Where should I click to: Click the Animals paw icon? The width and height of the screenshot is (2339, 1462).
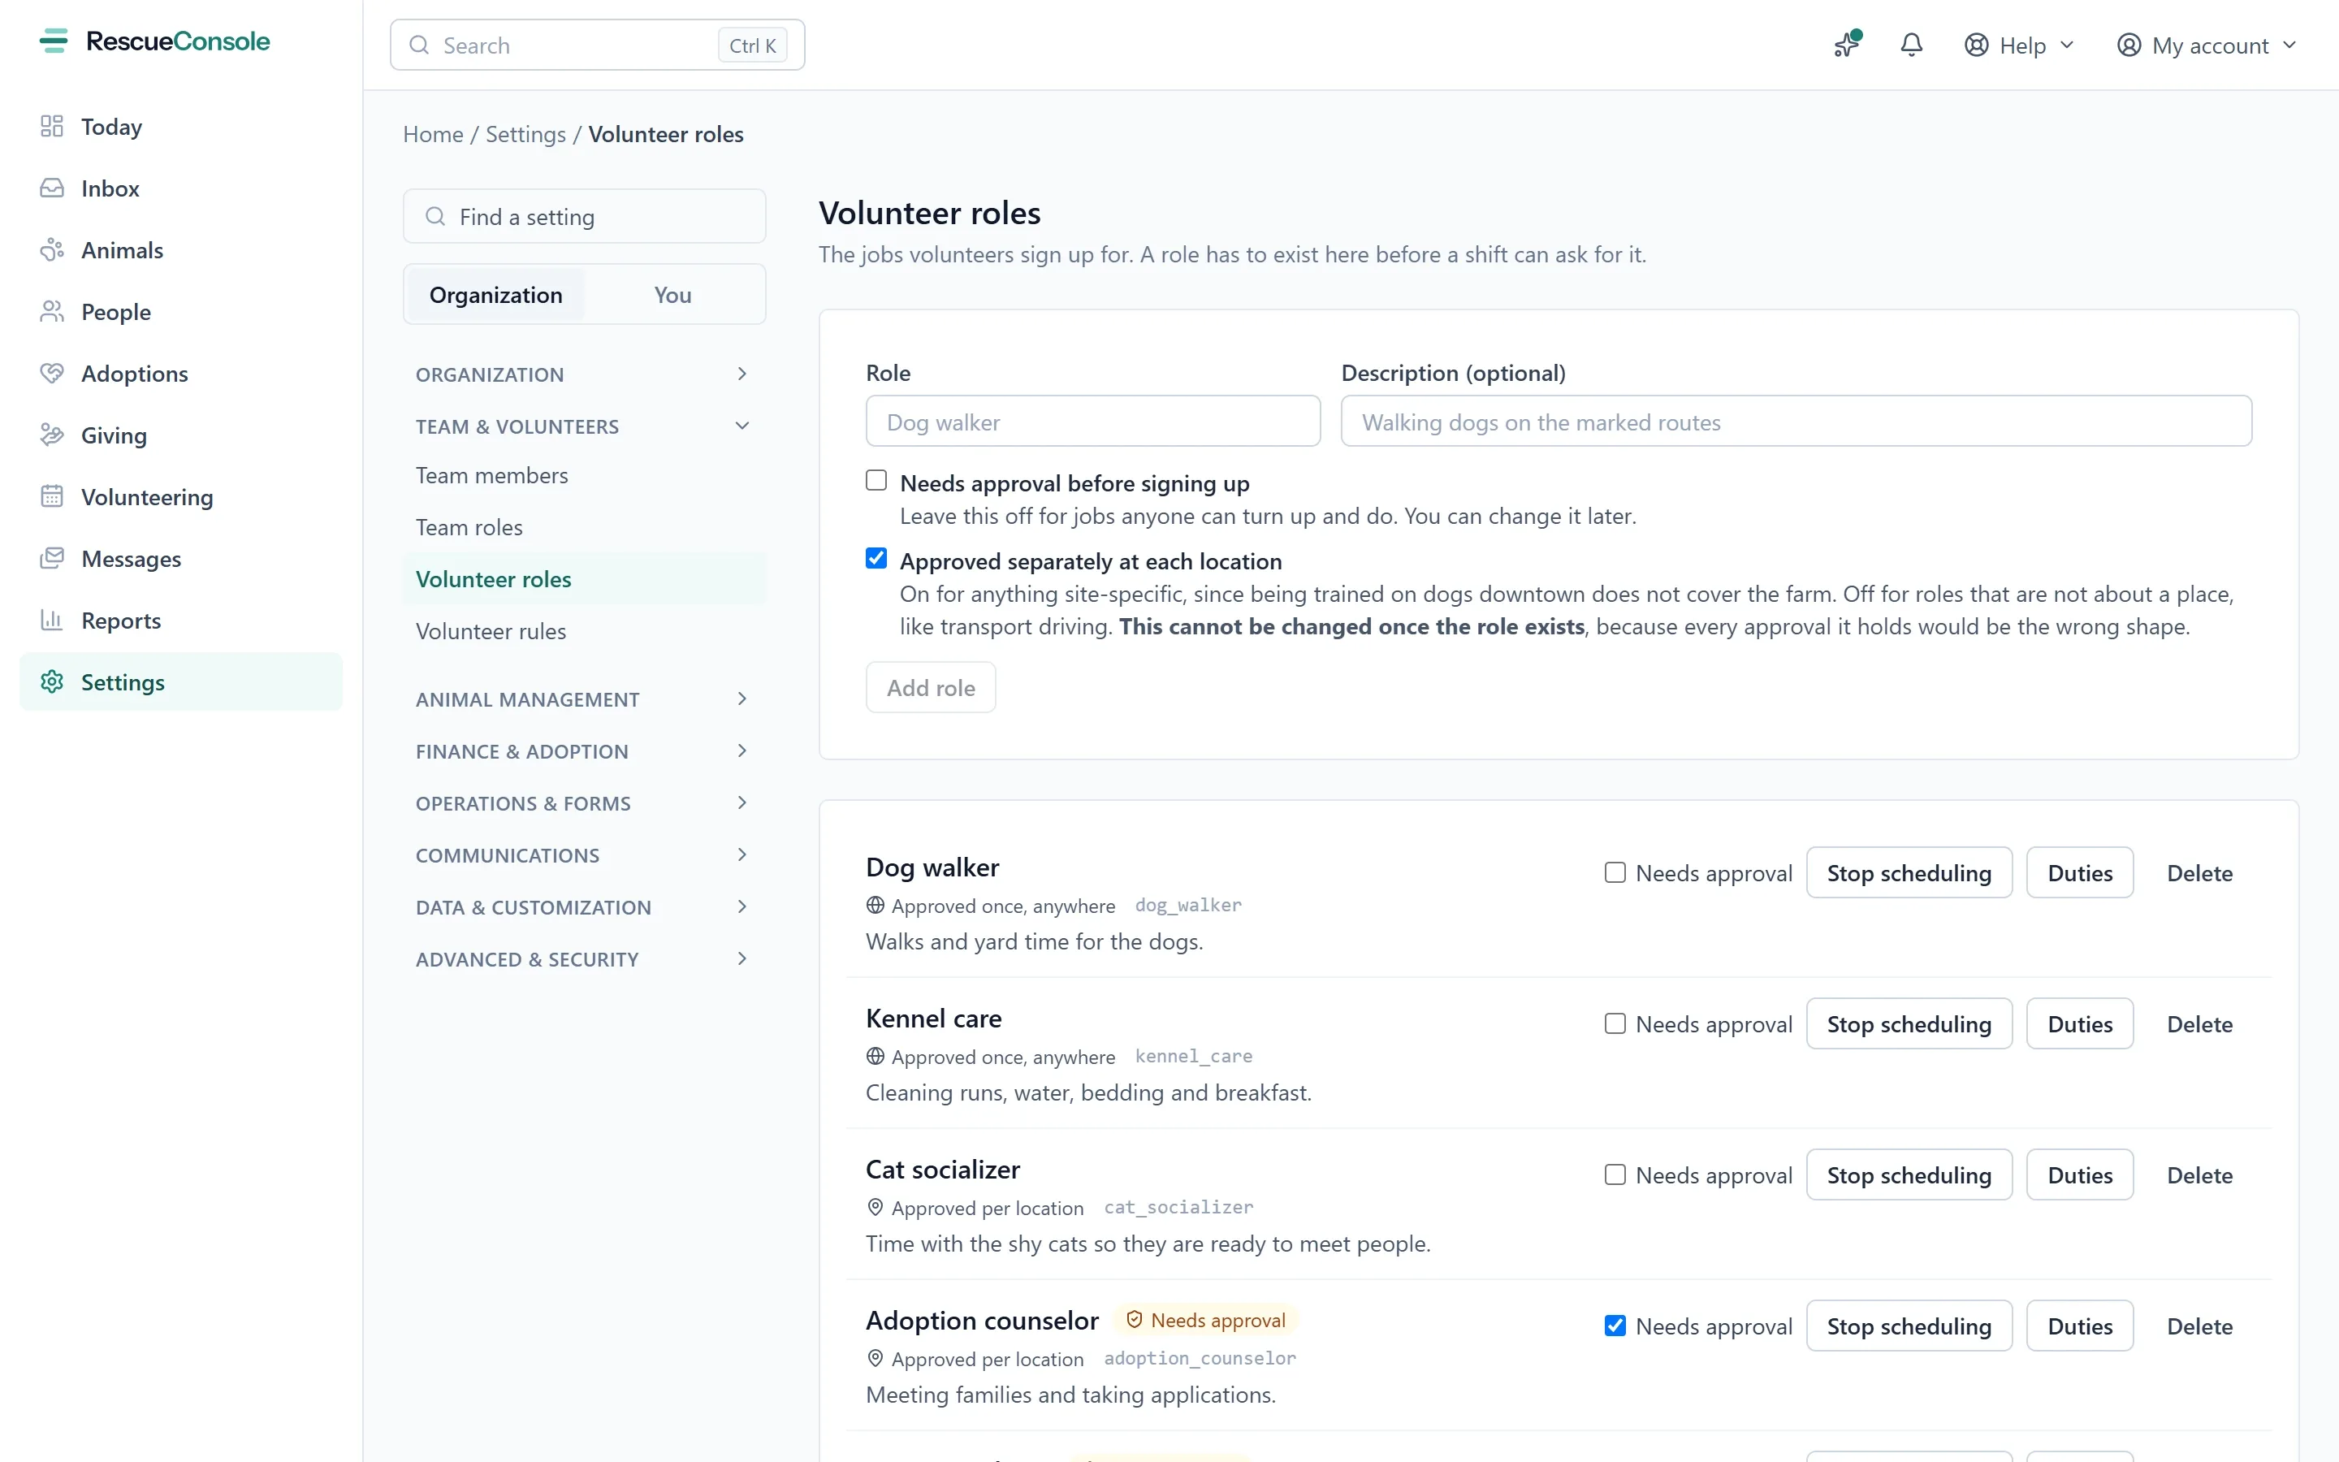coord(52,250)
